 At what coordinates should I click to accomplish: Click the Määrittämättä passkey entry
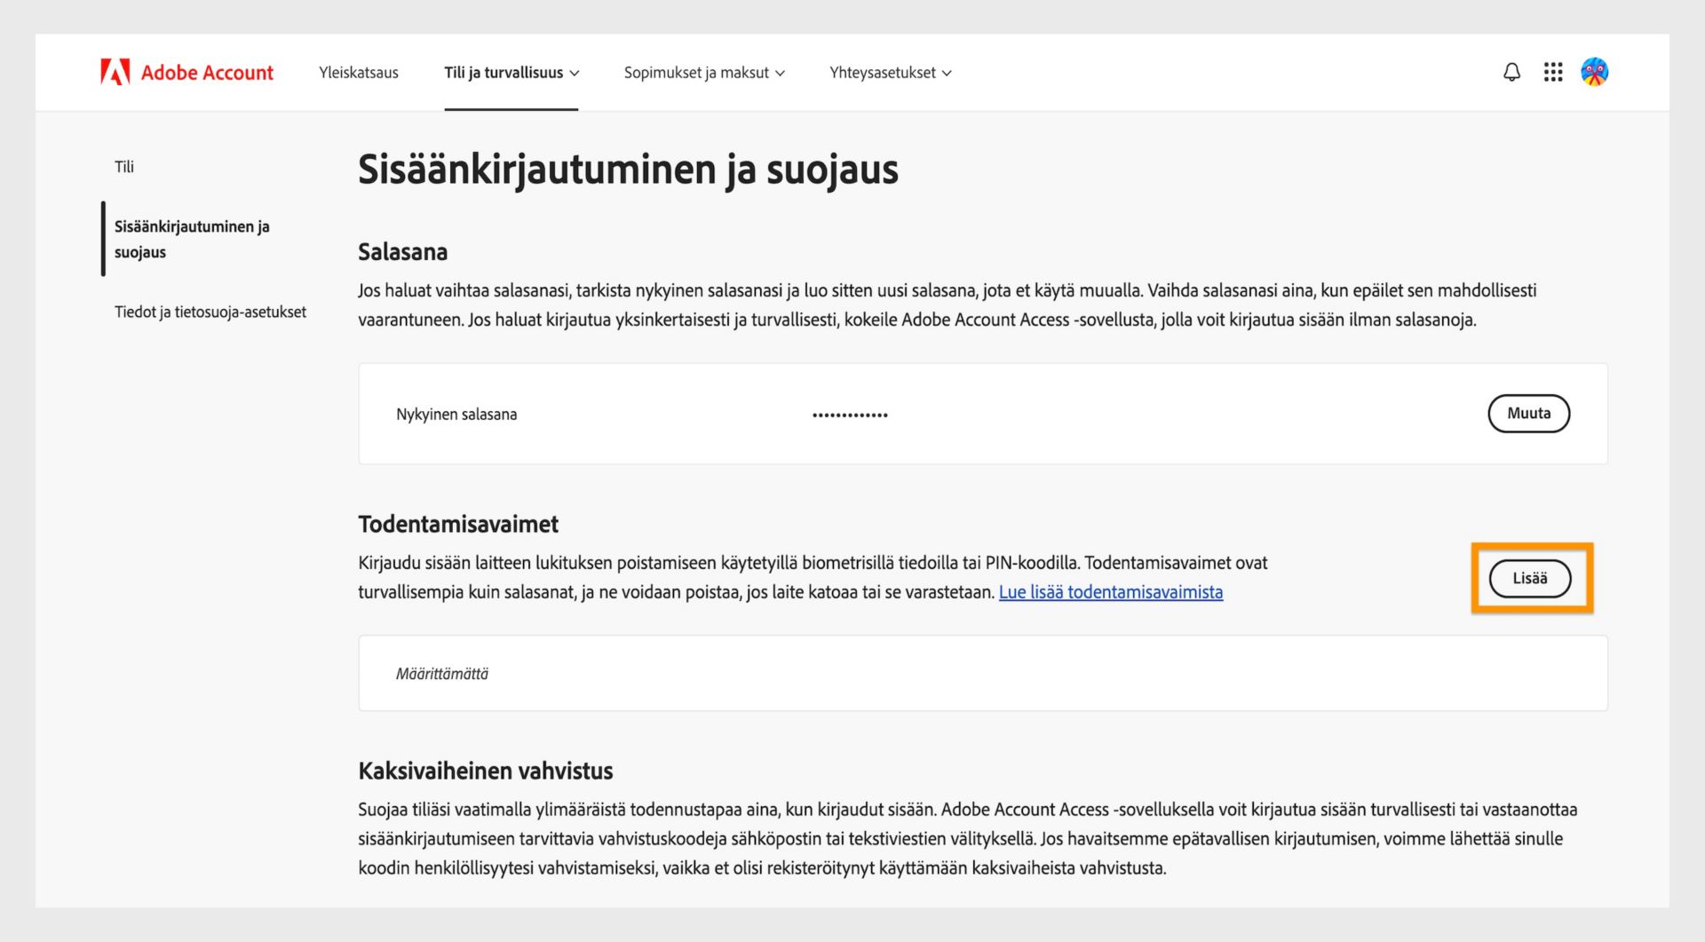point(441,673)
